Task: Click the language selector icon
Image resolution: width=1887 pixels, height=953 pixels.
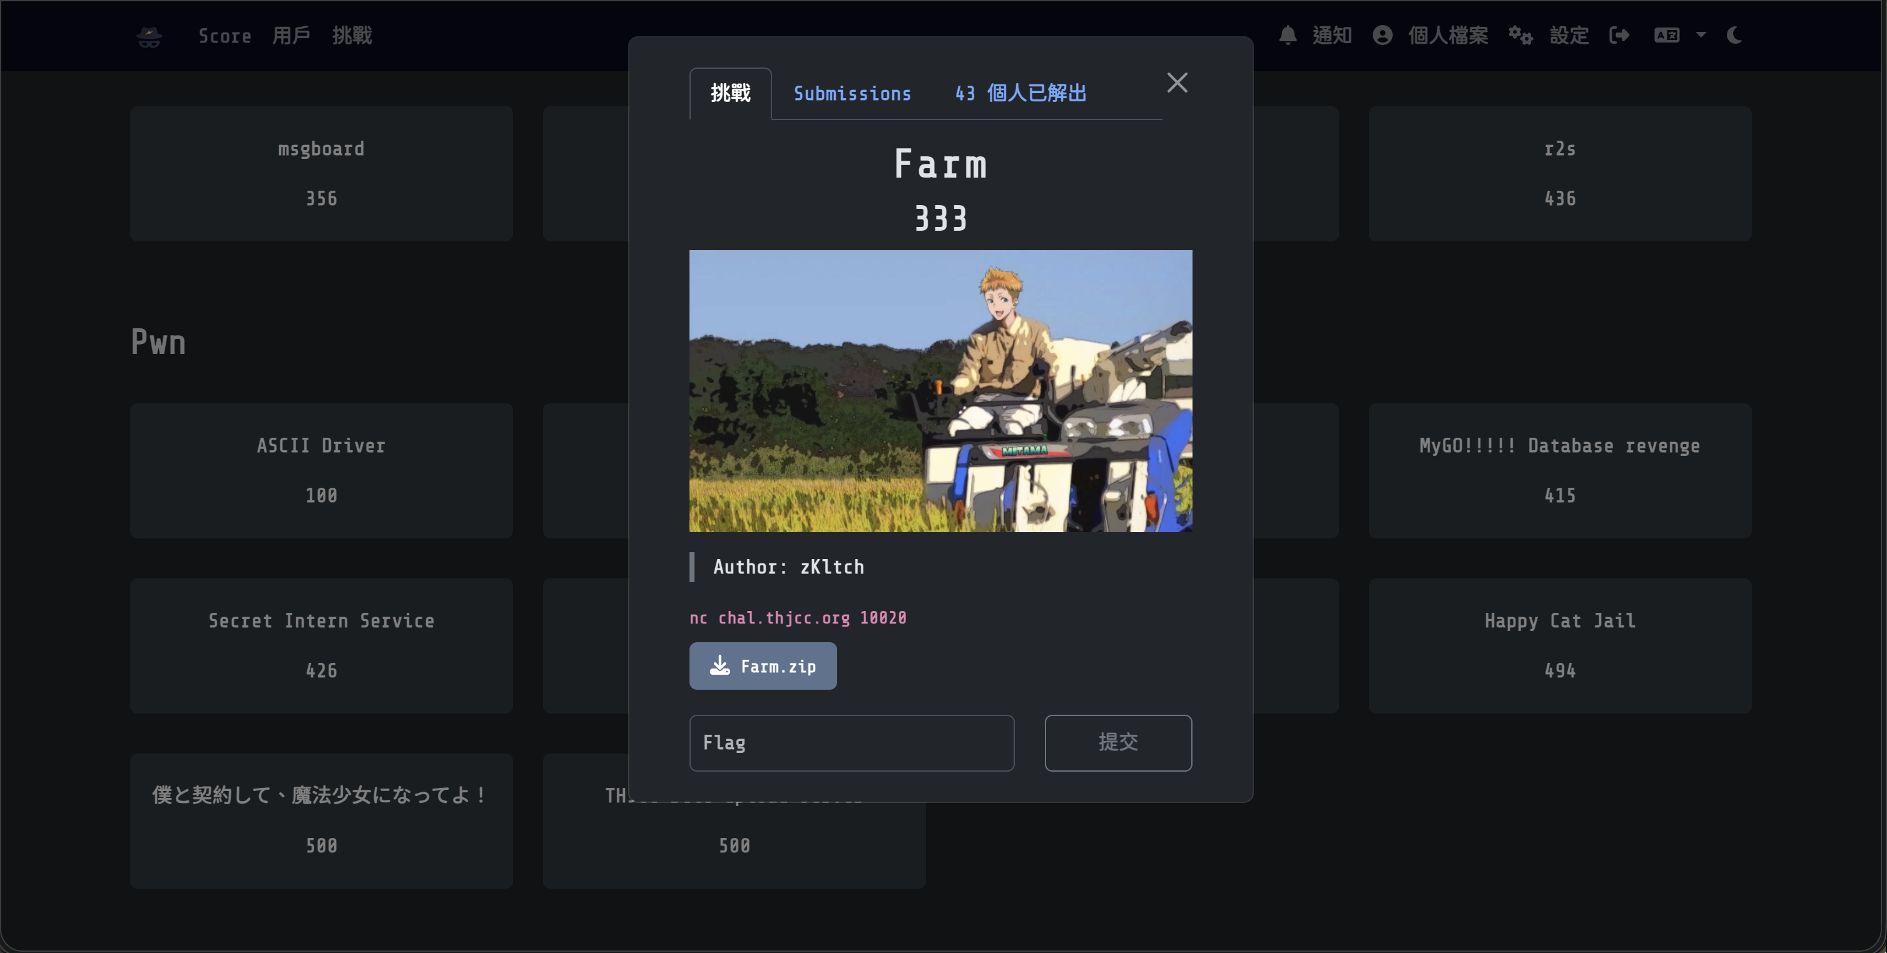Action: tap(1667, 35)
